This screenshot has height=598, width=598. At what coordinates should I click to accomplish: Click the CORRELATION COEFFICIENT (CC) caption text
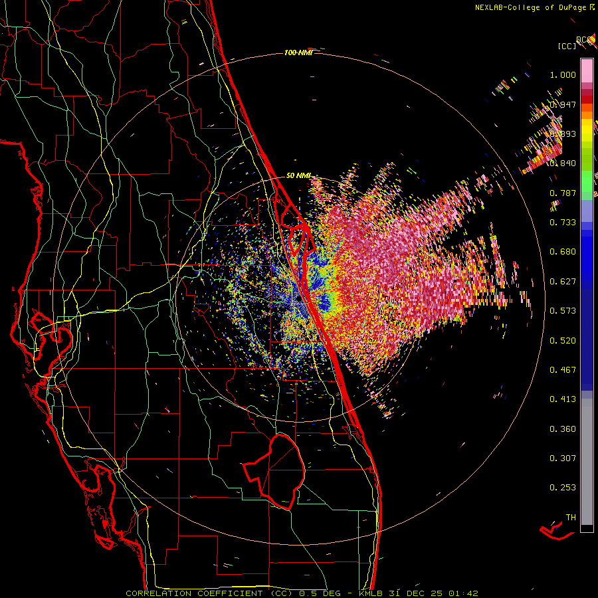point(209,593)
